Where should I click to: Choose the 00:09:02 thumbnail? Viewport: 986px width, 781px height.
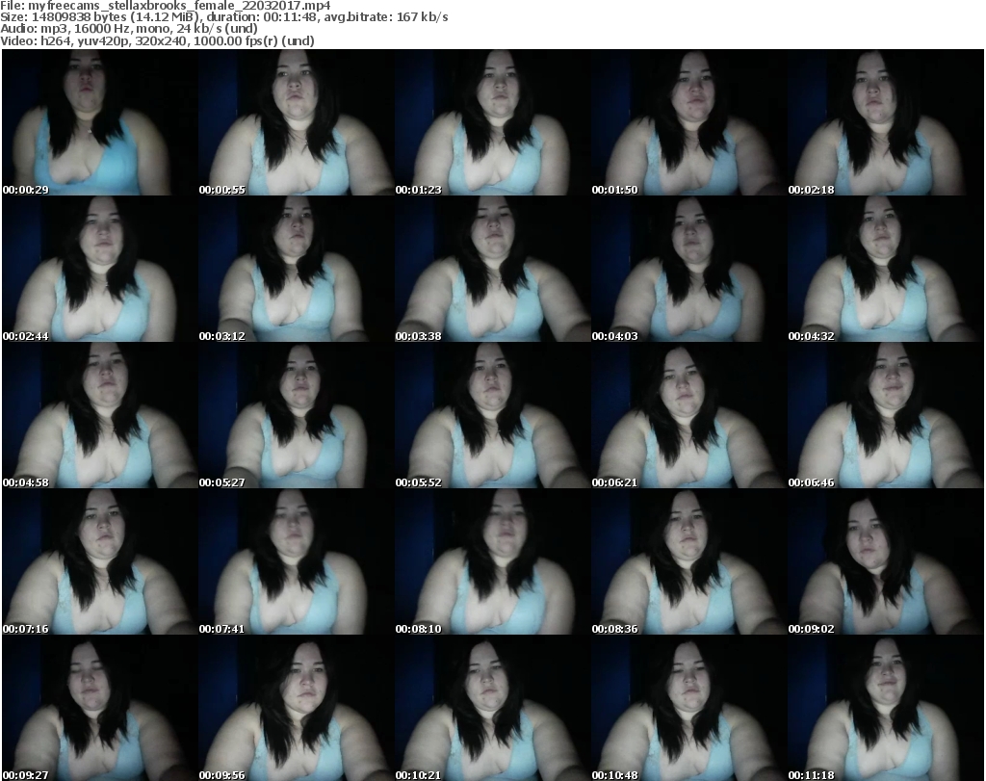pos(886,561)
